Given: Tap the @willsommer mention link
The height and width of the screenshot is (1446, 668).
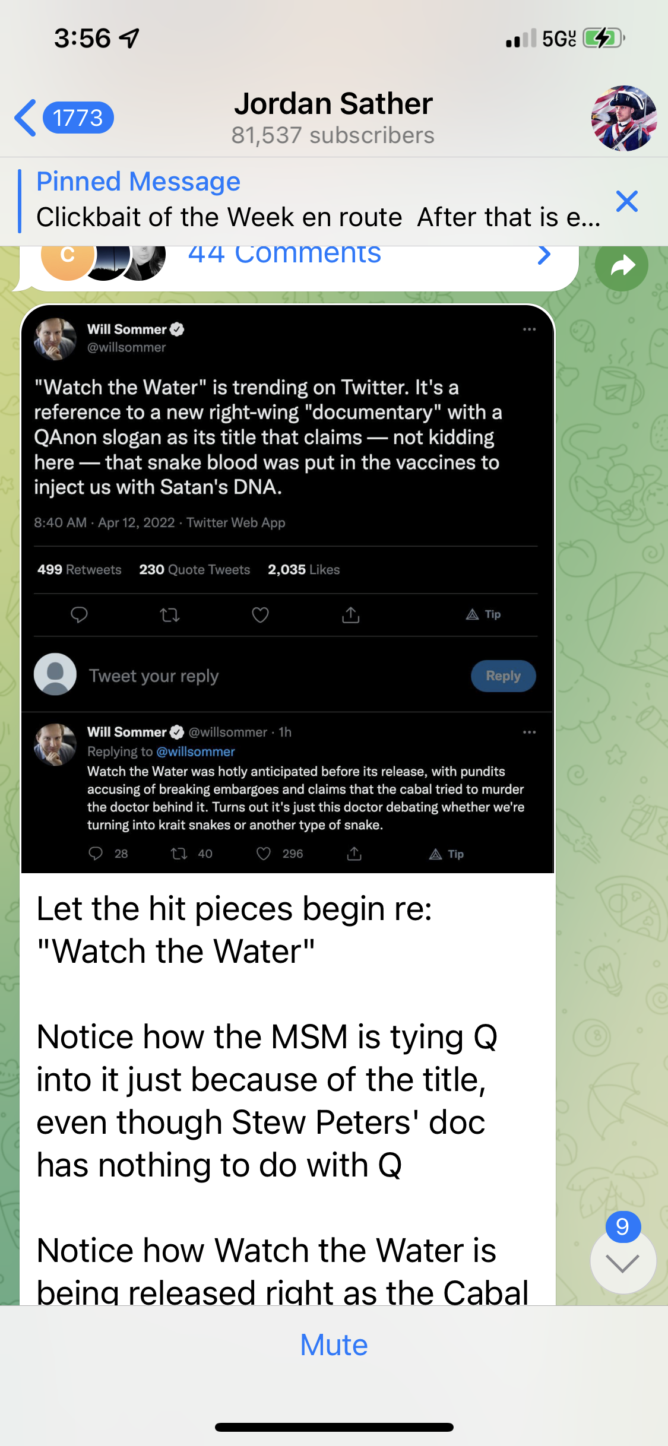Looking at the screenshot, I should click(195, 751).
